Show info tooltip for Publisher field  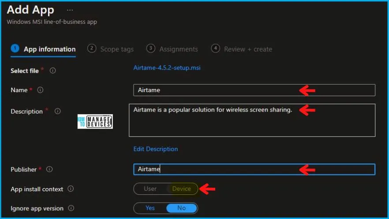[49, 169]
